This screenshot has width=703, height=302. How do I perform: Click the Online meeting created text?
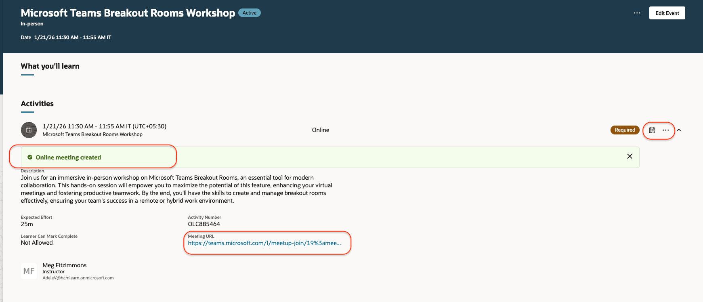pos(68,157)
